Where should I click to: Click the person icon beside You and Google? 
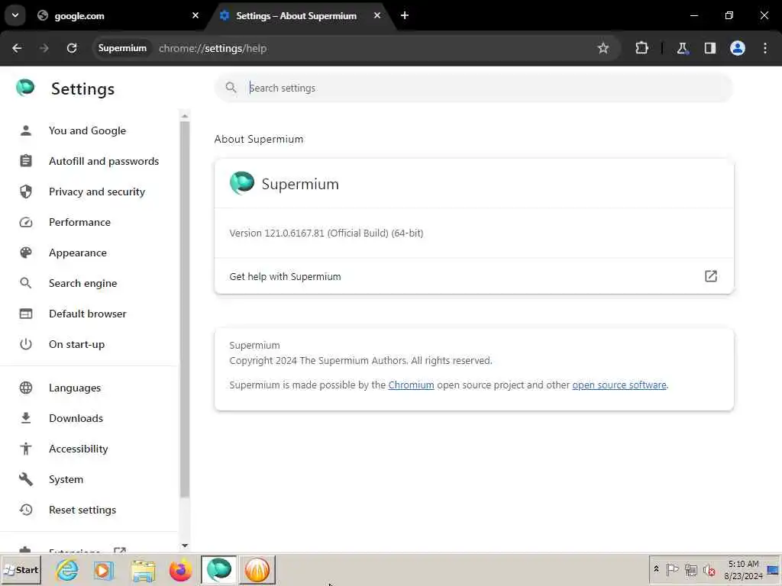coord(26,130)
